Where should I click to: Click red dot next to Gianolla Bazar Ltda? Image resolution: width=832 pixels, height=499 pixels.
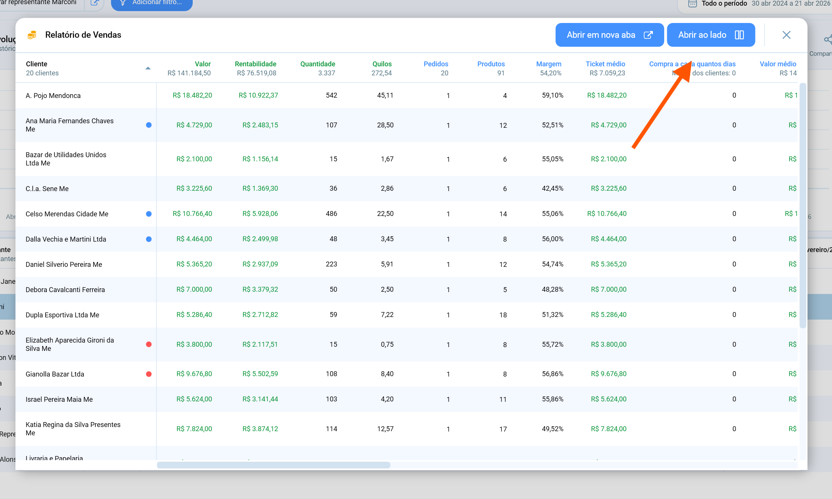coord(149,374)
